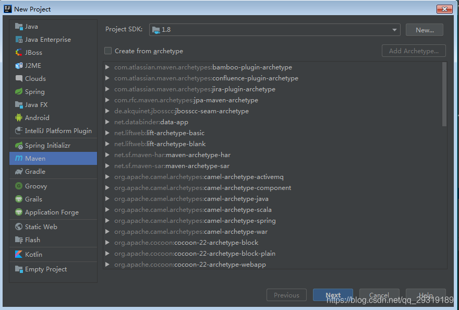The image size is (459, 310).
Task: Choose the Spring project type
Action: [x=31, y=91]
